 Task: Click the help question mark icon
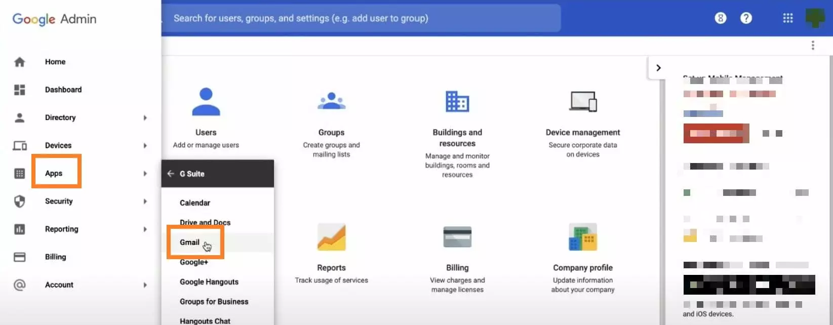746,18
